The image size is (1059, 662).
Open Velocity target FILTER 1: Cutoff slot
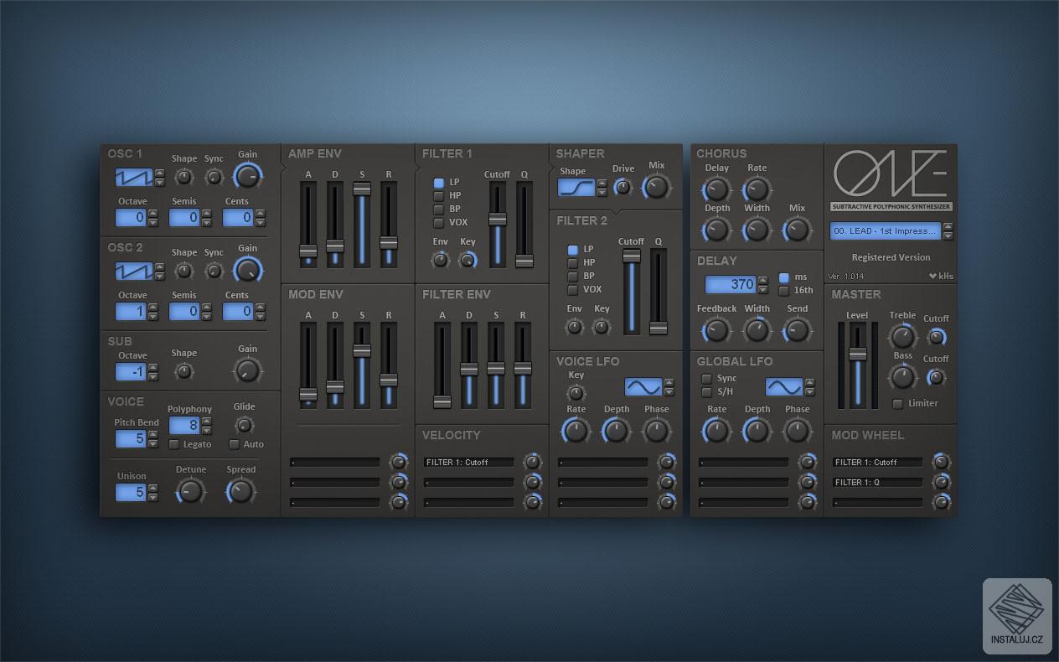469,462
